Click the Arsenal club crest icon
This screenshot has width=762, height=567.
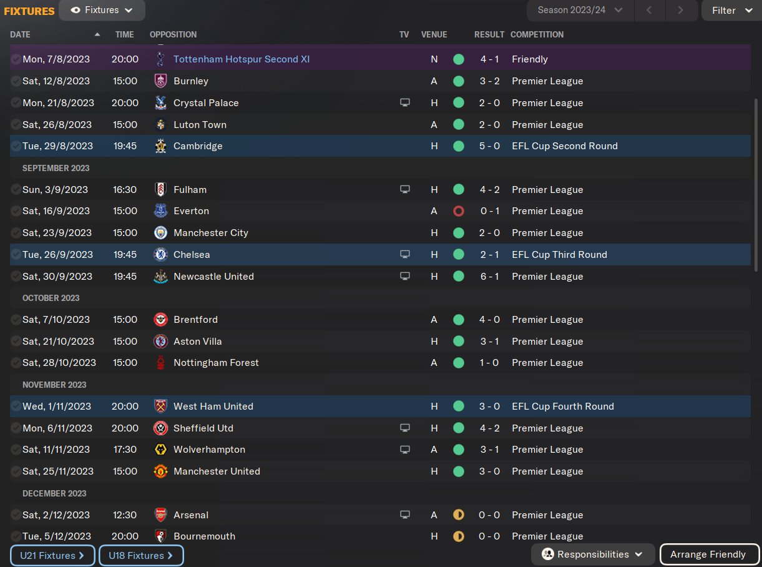(x=160, y=515)
